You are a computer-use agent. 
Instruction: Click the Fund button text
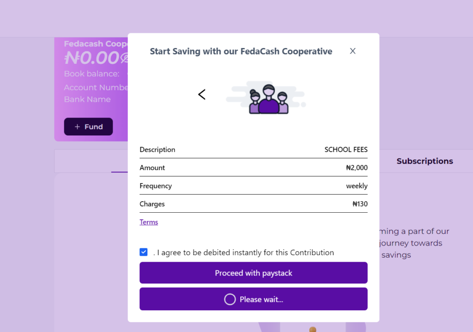94,127
